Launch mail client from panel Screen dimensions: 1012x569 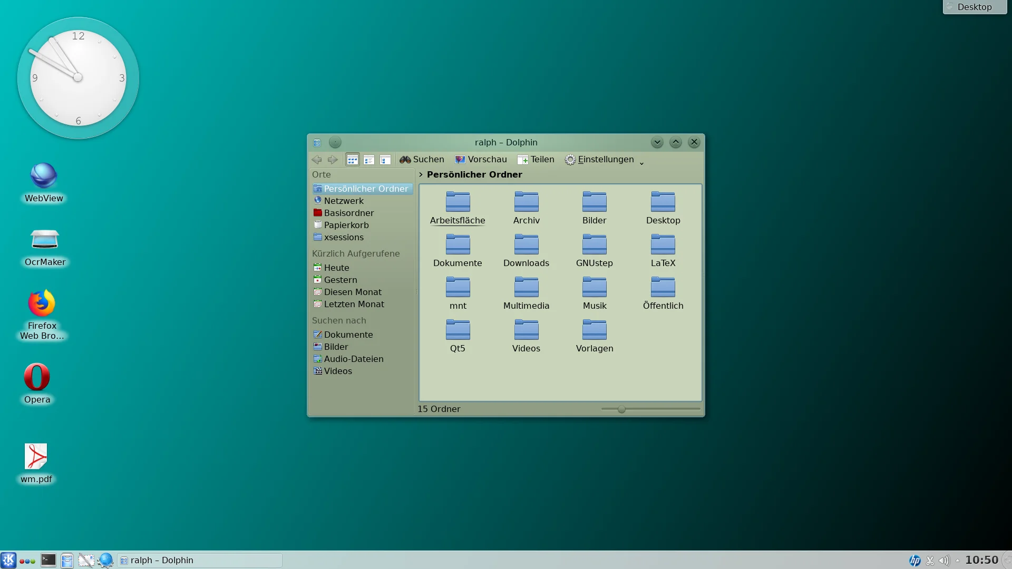pos(86,560)
